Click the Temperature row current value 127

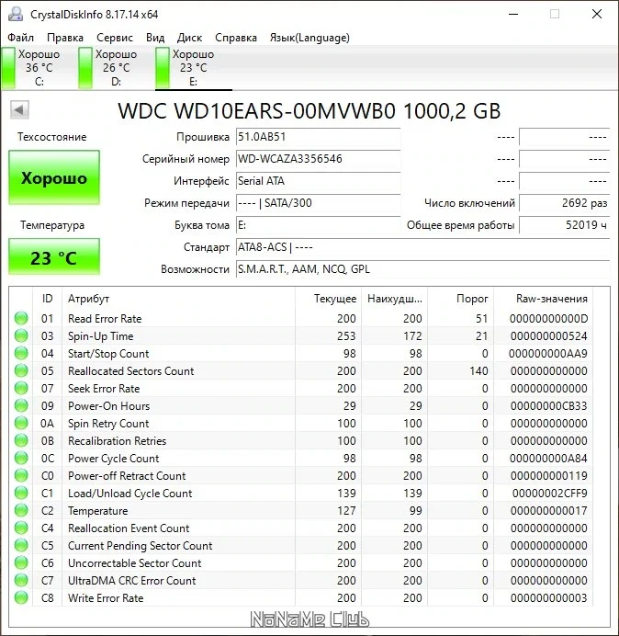[346, 511]
